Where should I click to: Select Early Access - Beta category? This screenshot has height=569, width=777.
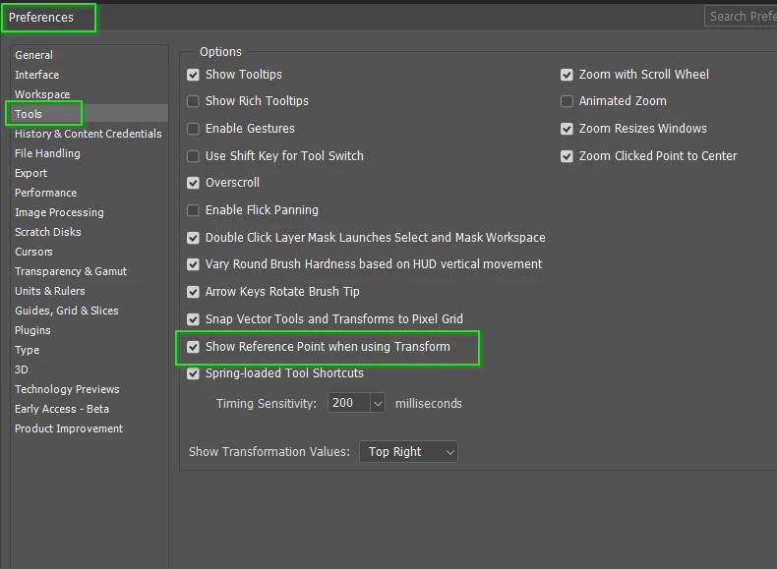[61, 409]
